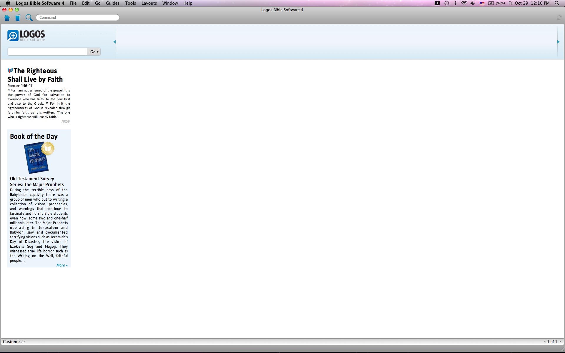Open the Logos Bible Software 4 menu
The width and height of the screenshot is (565, 353).
[x=40, y=3]
